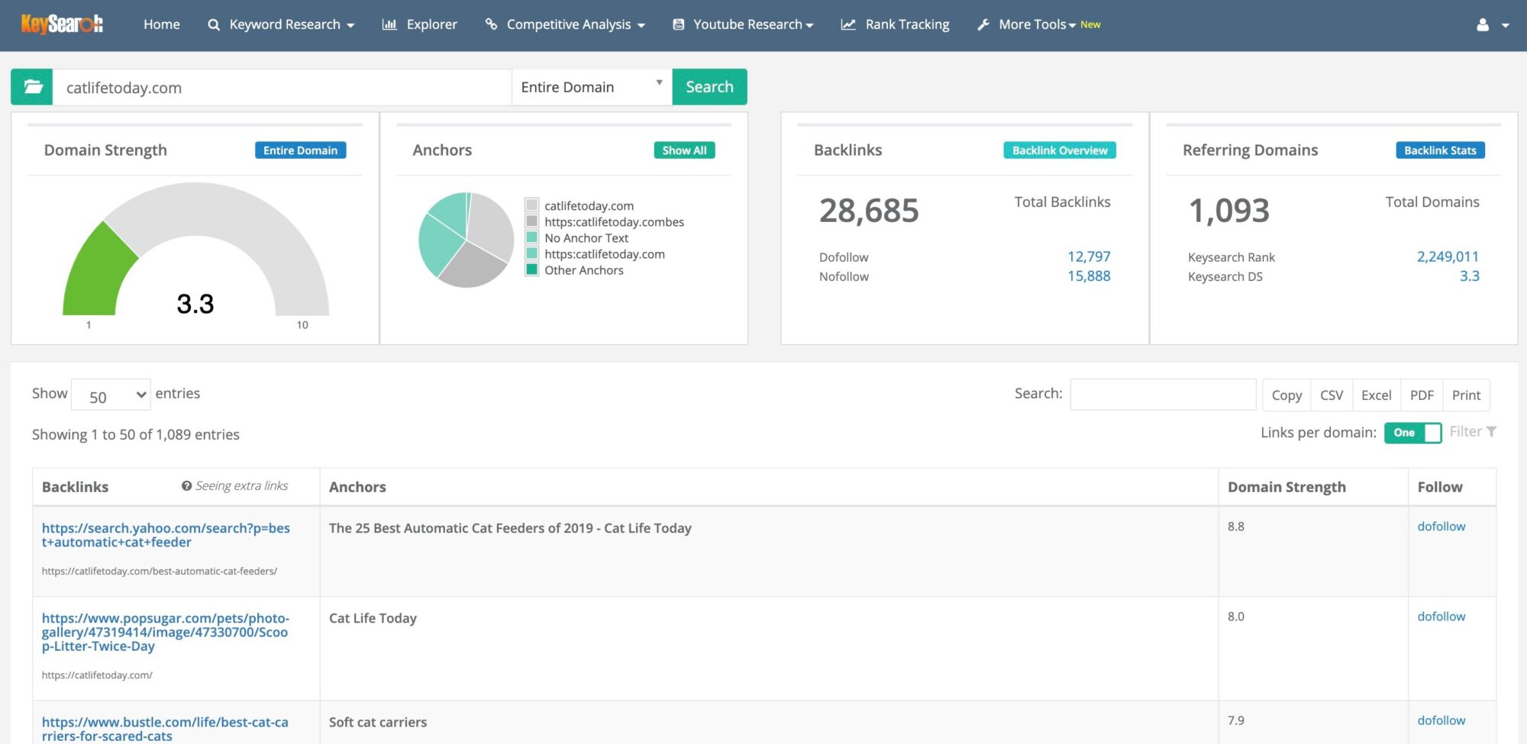Click the line chart icon beside Rank Tracking

[x=848, y=24]
